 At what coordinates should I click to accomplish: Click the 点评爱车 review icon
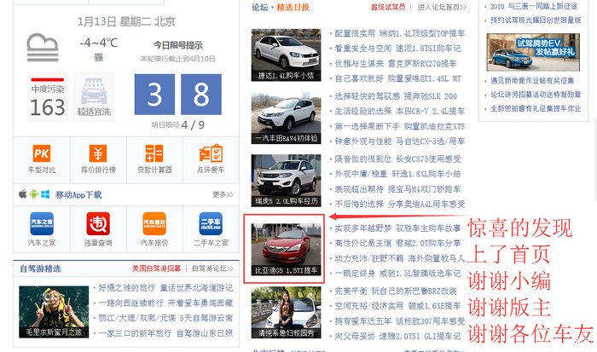tap(210, 153)
